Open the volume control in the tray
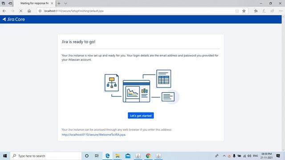The image size is (285, 160). point(249,156)
